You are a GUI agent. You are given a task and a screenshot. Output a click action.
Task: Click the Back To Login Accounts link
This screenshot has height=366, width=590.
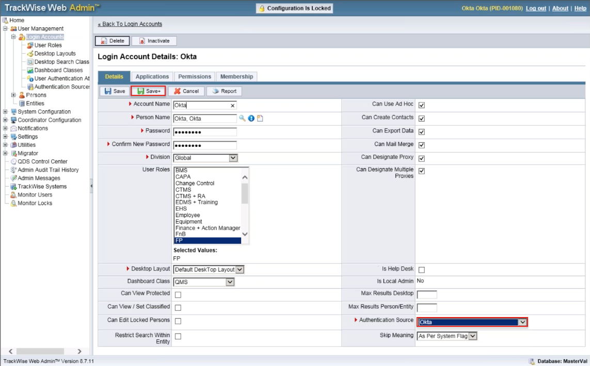pyautogui.click(x=130, y=24)
